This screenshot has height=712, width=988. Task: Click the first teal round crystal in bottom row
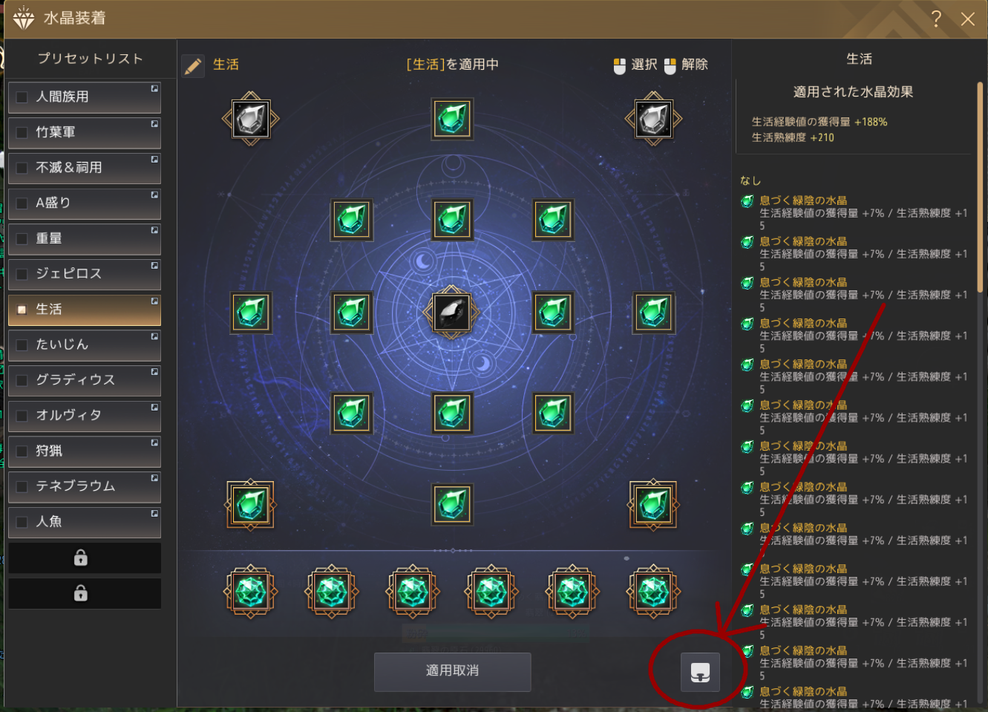(x=251, y=592)
